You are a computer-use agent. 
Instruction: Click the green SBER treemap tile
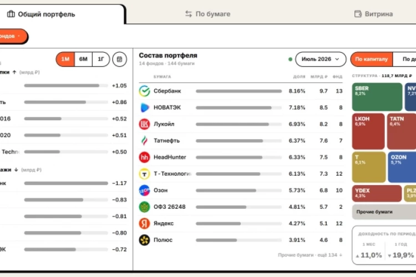click(x=377, y=97)
